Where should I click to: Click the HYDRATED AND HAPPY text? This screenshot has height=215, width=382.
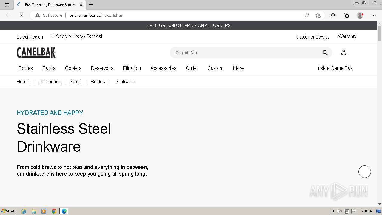pyautogui.click(x=50, y=113)
